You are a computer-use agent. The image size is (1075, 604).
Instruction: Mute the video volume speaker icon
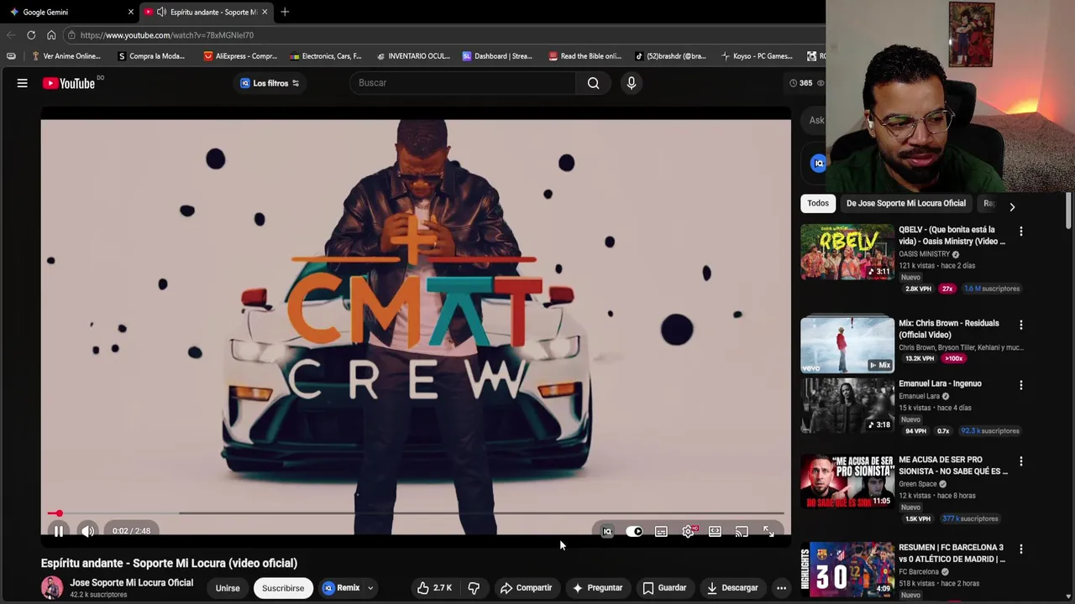pos(87,531)
